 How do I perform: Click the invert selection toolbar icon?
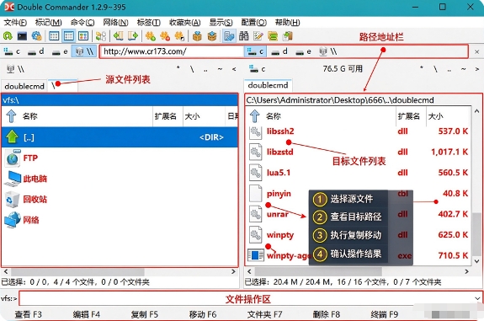point(179,36)
